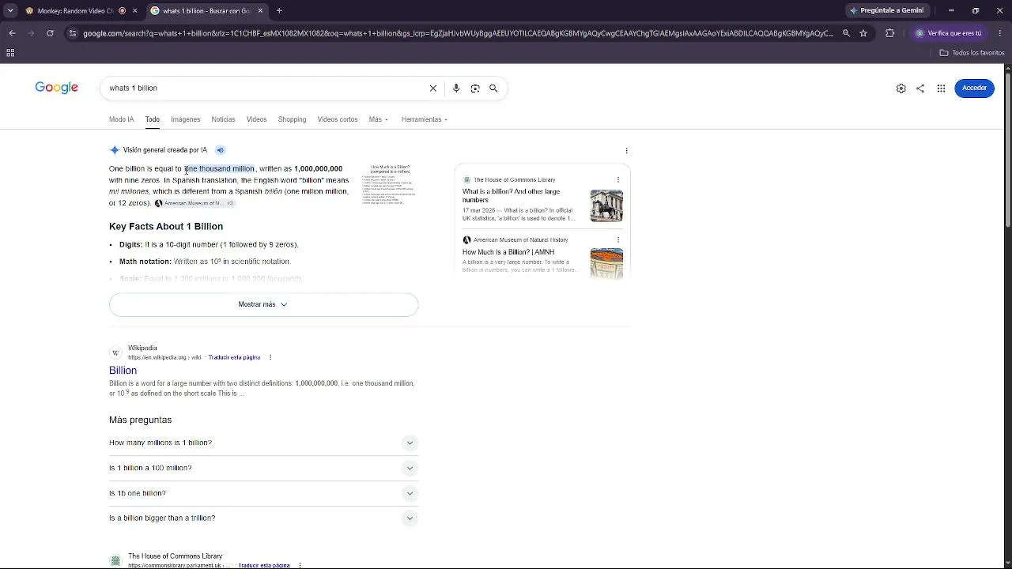Switch to the 'Videos' tab

click(256, 119)
